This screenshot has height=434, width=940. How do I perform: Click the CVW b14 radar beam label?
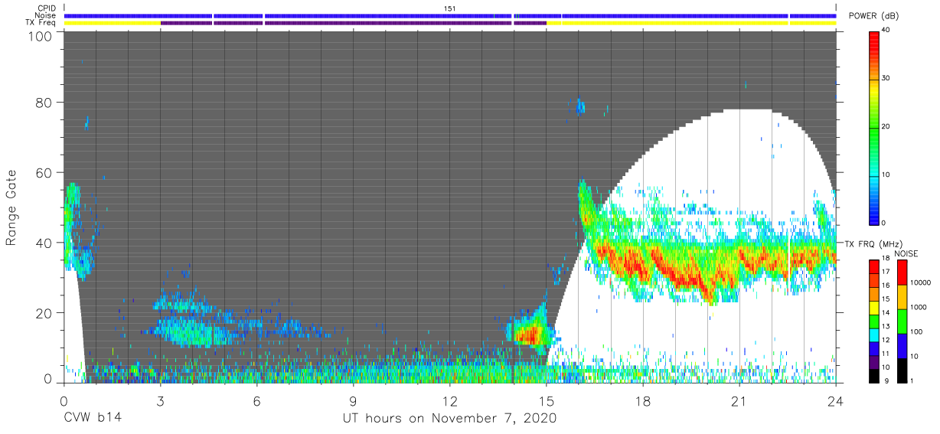pos(93,418)
